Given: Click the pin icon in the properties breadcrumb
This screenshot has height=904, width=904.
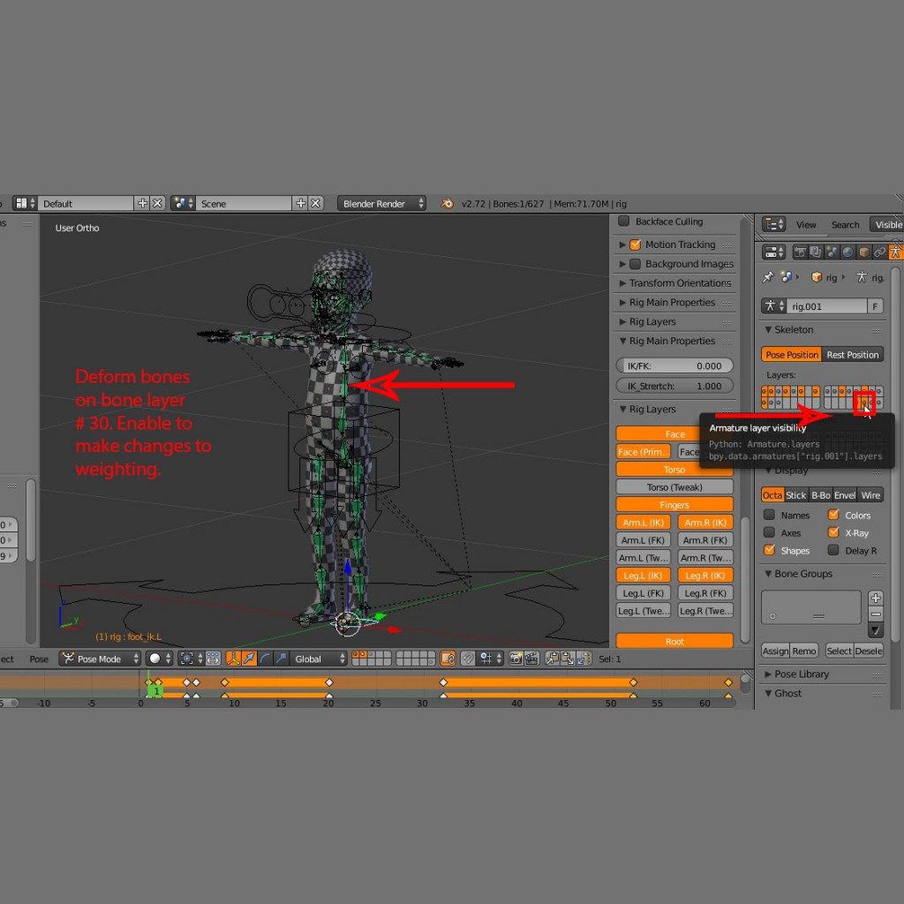Looking at the screenshot, I should coord(768,277).
